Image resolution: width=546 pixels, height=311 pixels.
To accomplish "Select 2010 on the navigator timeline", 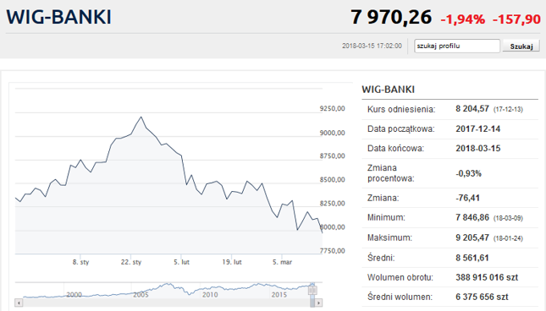I will pyautogui.click(x=210, y=295).
